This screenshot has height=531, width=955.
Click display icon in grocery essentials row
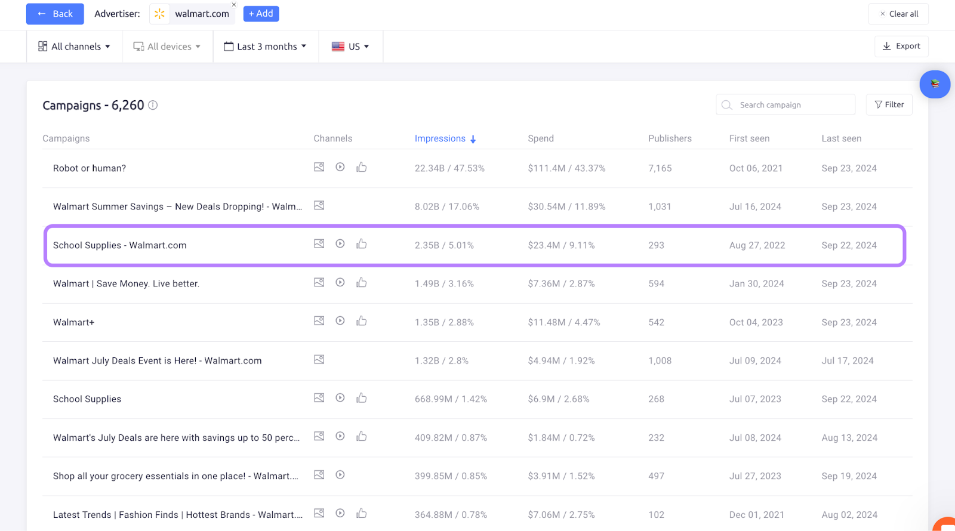click(319, 474)
